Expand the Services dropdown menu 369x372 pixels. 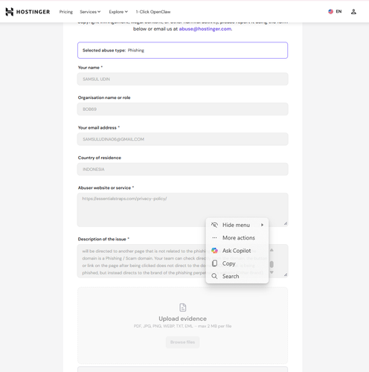tap(90, 12)
